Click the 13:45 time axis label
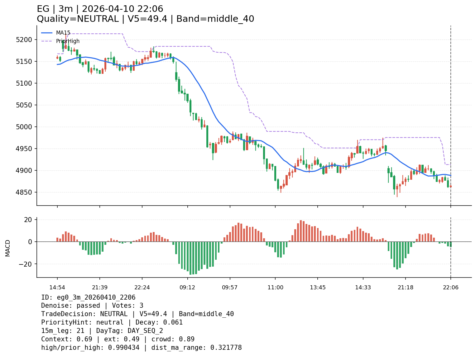Image resolution: width=476 pixels, height=356 pixels. click(318, 287)
